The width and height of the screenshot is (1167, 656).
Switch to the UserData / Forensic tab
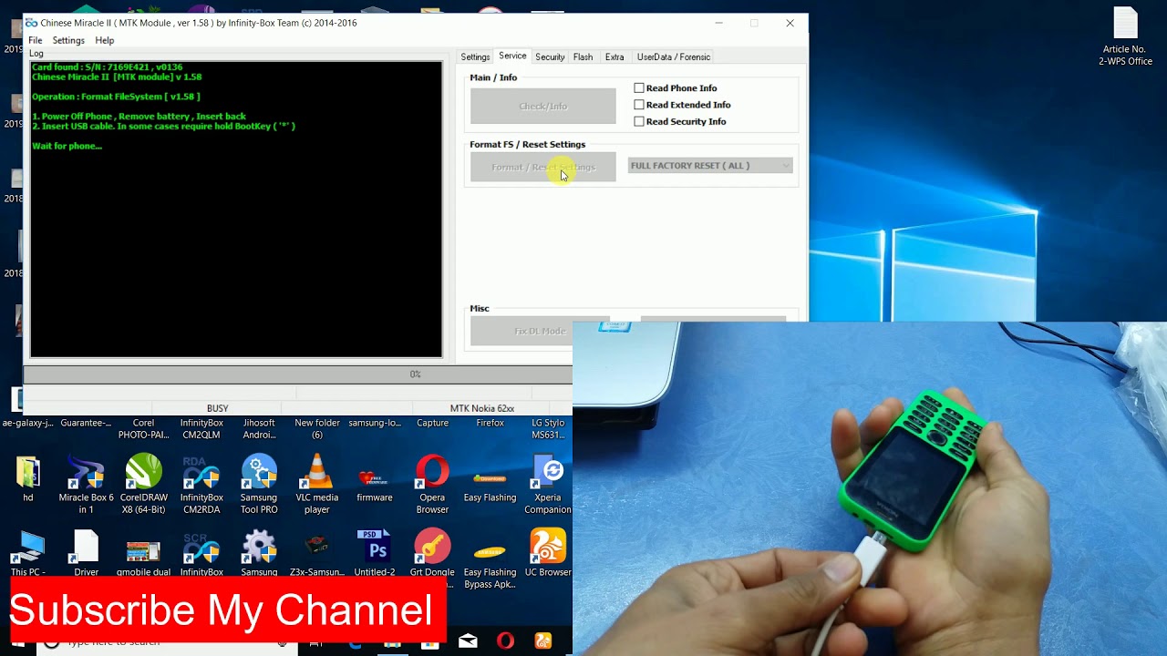point(673,56)
